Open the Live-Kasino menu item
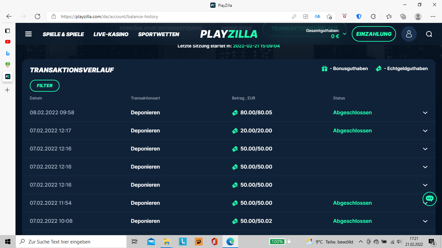 click(111, 34)
